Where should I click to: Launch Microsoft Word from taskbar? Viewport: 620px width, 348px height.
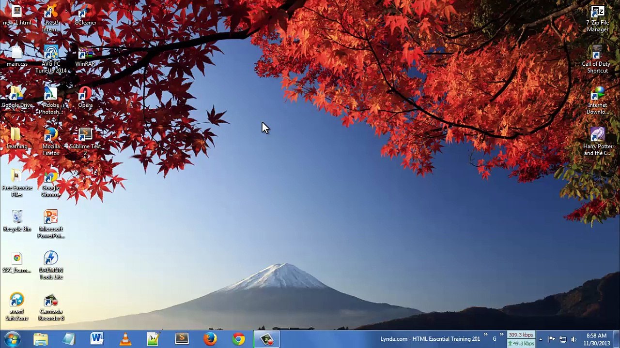pos(97,339)
